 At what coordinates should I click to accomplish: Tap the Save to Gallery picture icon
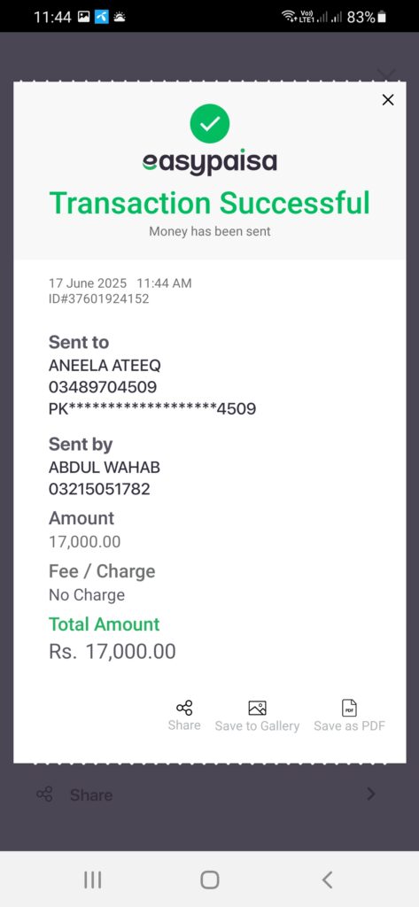[257, 708]
